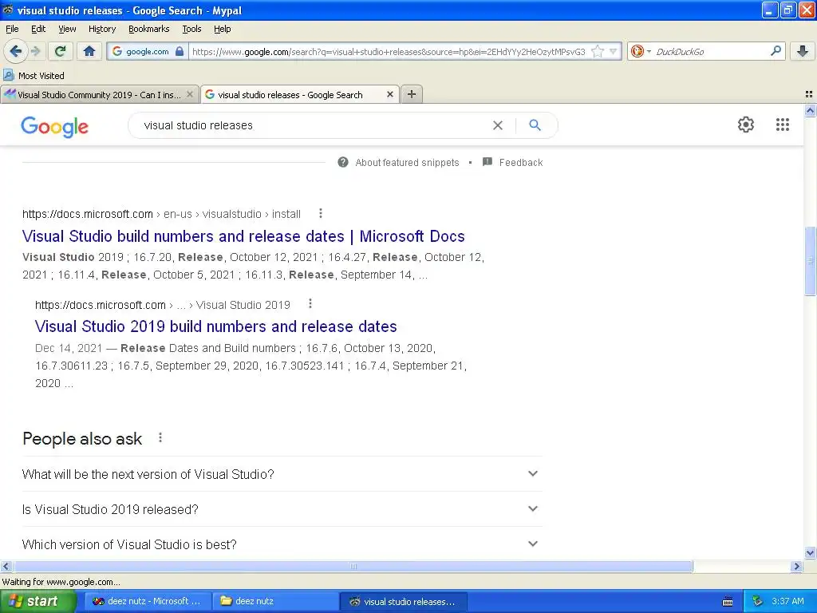Click the browser URL address field
817x613 pixels.
pyautogui.click(x=389, y=51)
